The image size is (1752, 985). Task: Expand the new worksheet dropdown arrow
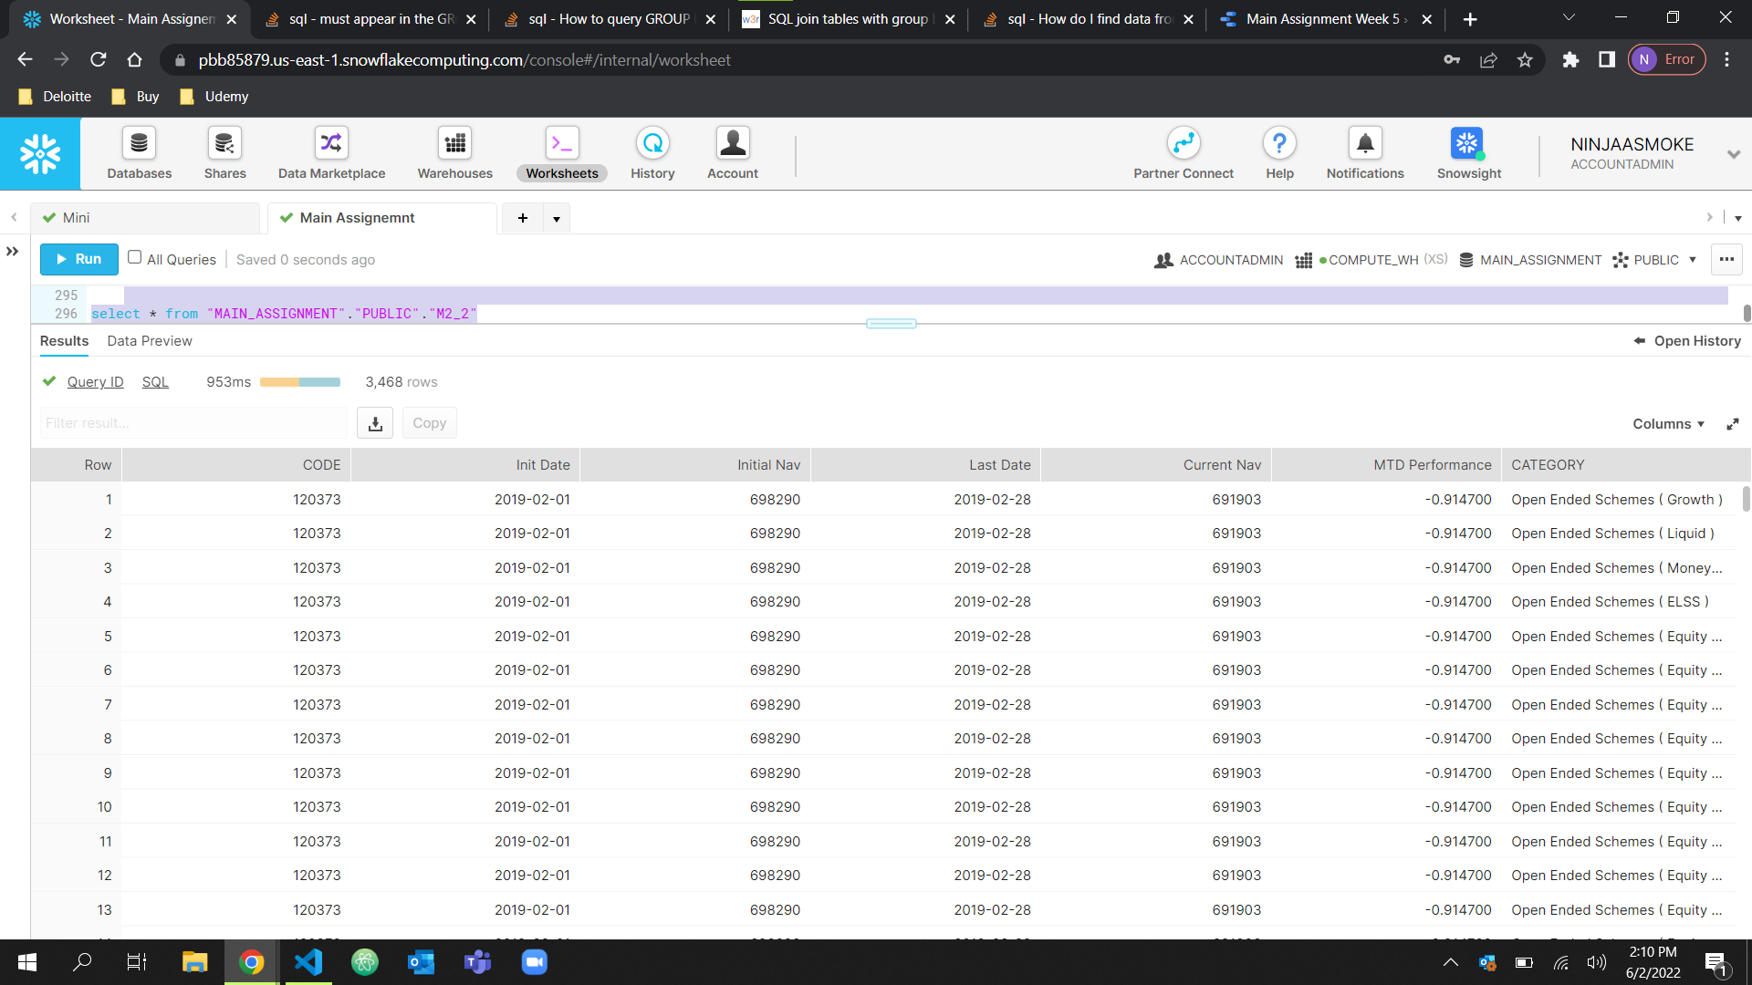[557, 218]
